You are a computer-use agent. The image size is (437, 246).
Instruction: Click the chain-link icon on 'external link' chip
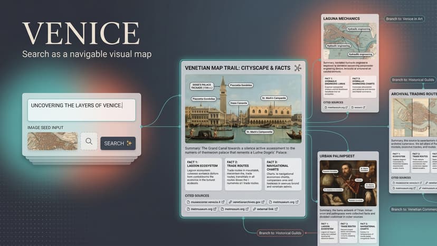click(254, 209)
